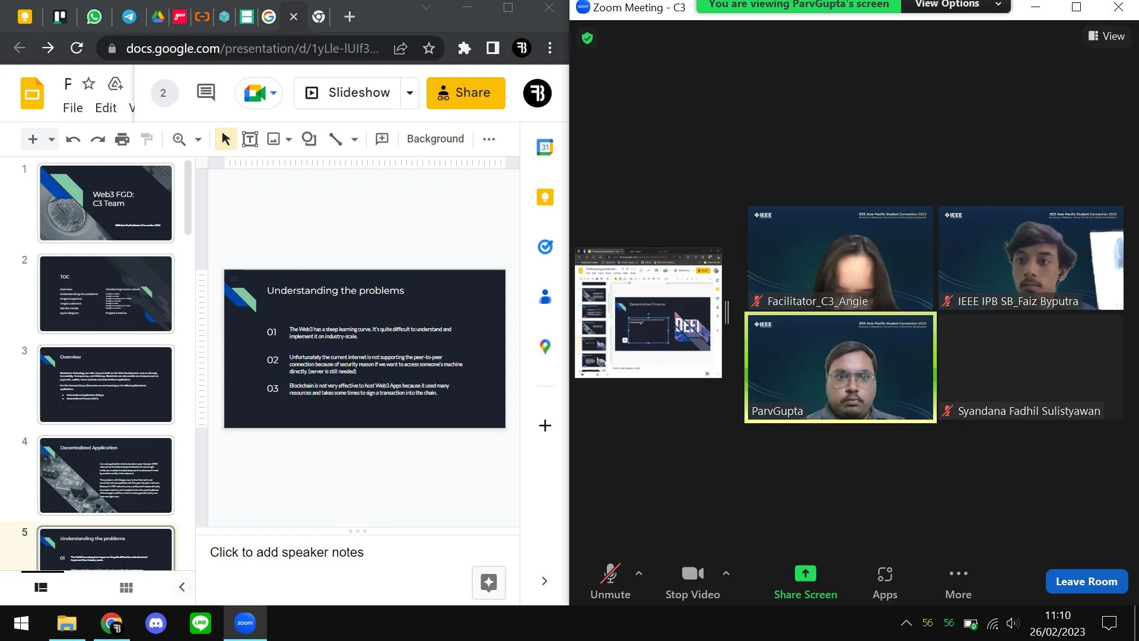Open Google Keep side panel icon
The image size is (1139, 641).
(x=545, y=197)
